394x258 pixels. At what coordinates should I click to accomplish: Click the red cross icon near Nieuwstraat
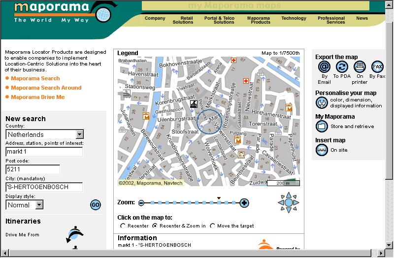point(246,81)
